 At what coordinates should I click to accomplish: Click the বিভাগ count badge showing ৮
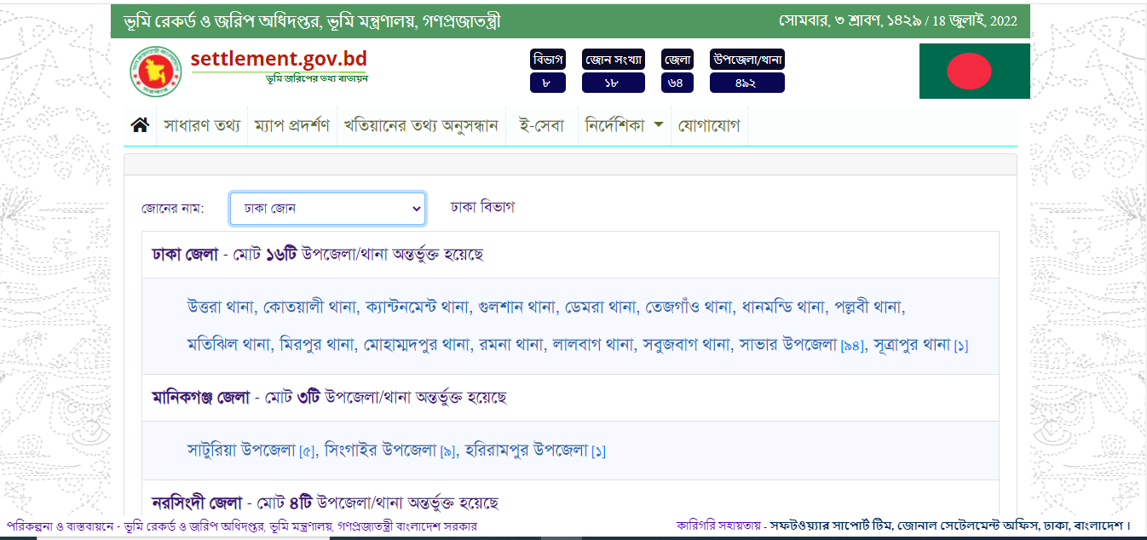point(547,83)
